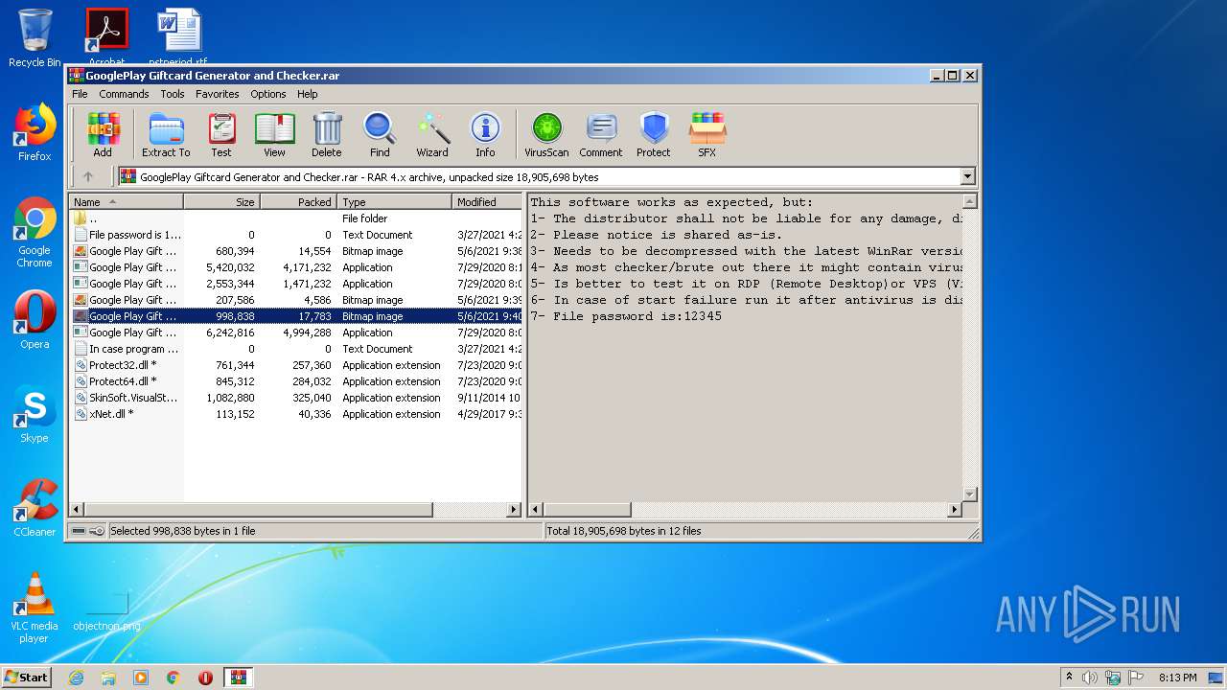Open Google Chrome desktop shortcut
Viewport: 1227px width, 690px height.
tap(35, 232)
